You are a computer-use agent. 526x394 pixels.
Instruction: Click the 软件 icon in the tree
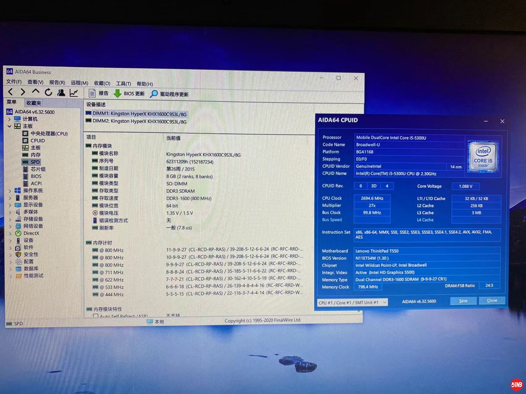tap(18, 248)
